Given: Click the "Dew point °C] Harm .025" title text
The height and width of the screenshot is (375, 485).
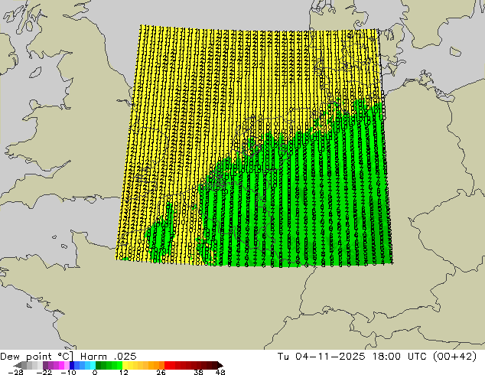Looking at the screenshot, I should tap(68, 357).
